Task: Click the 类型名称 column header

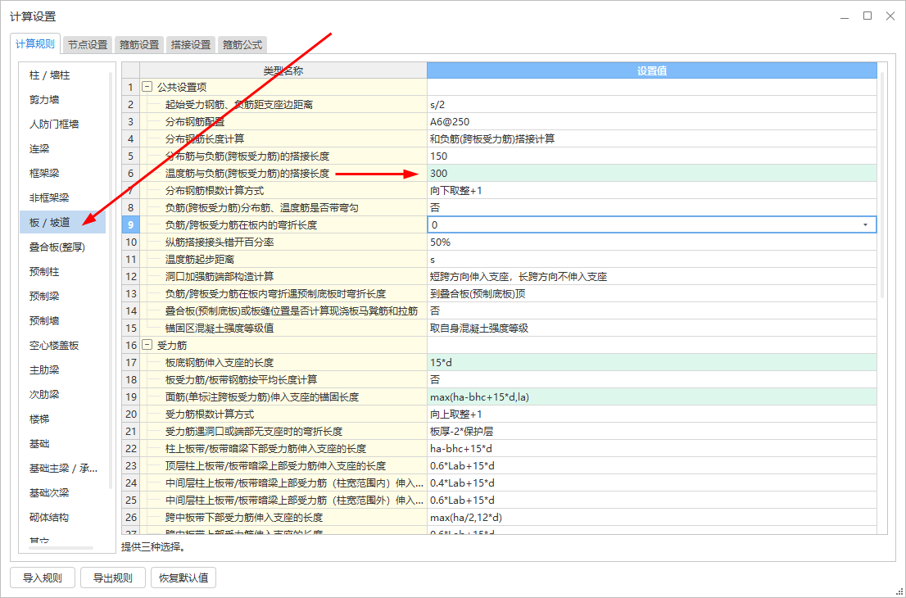Action: (283, 70)
